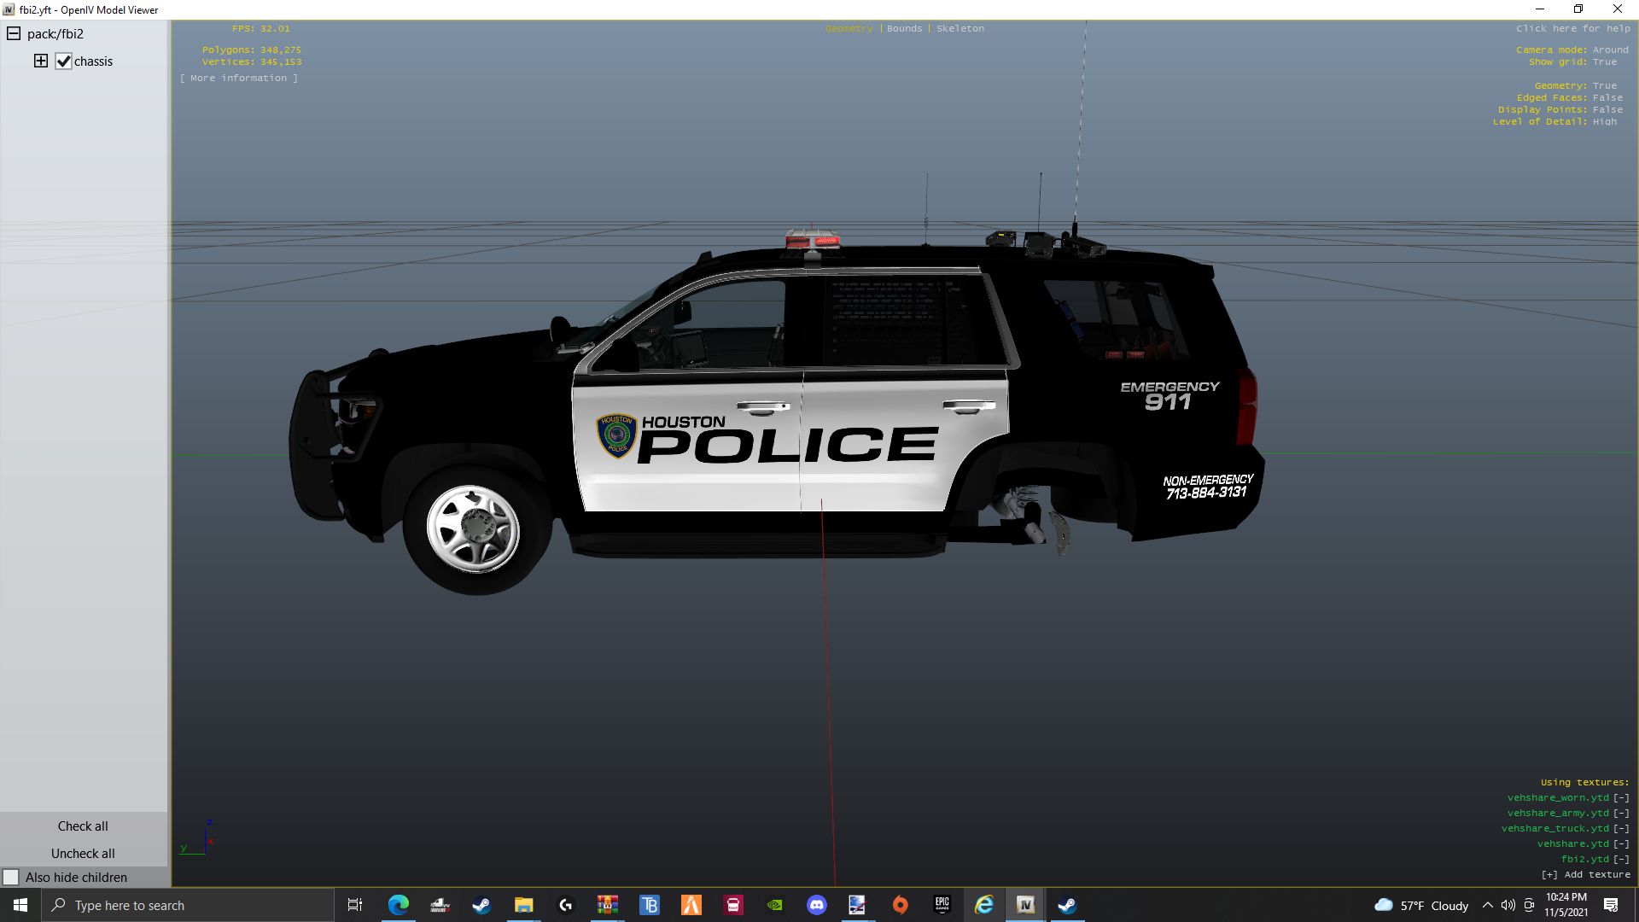Open the Origin taskbar icon

point(901,905)
